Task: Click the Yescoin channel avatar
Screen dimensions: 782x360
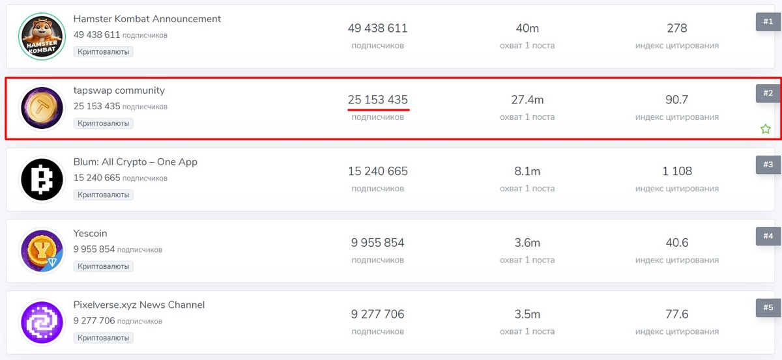Action: pyautogui.click(x=42, y=251)
